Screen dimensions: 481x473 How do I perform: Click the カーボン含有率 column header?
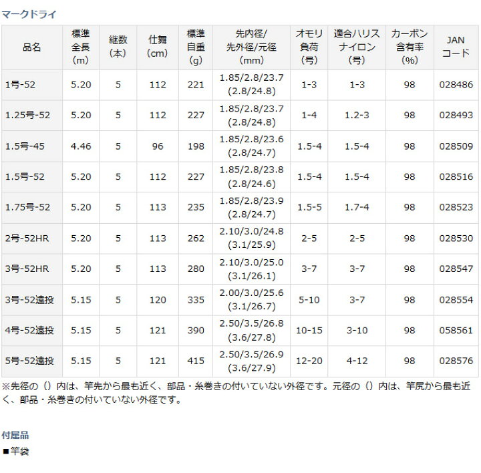pyautogui.click(x=410, y=47)
